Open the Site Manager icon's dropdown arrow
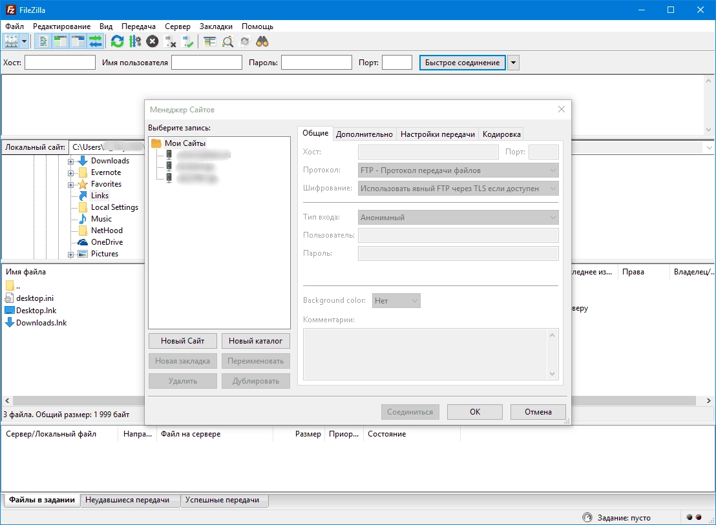The width and height of the screenshot is (716, 525). (24, 42)
